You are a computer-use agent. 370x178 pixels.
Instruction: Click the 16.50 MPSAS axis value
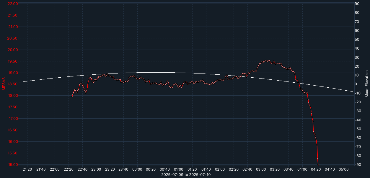coord(13,130)
